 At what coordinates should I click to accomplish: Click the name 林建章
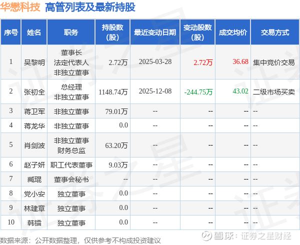tap(34, 208)
